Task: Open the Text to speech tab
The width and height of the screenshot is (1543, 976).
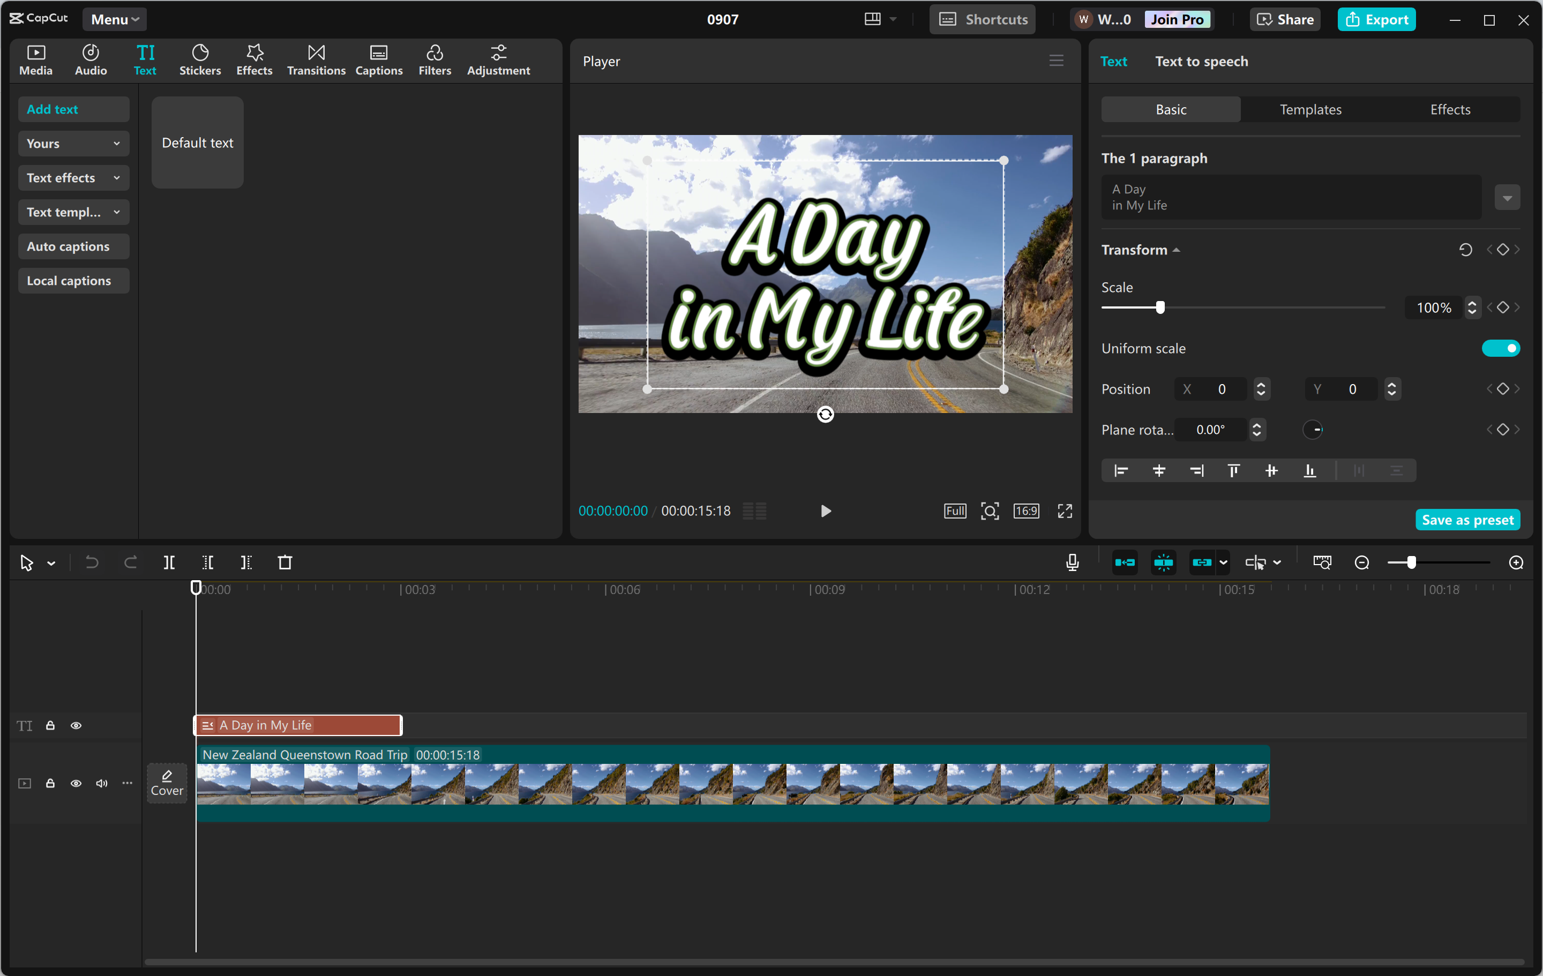Action: click(x=1202, y=61)
